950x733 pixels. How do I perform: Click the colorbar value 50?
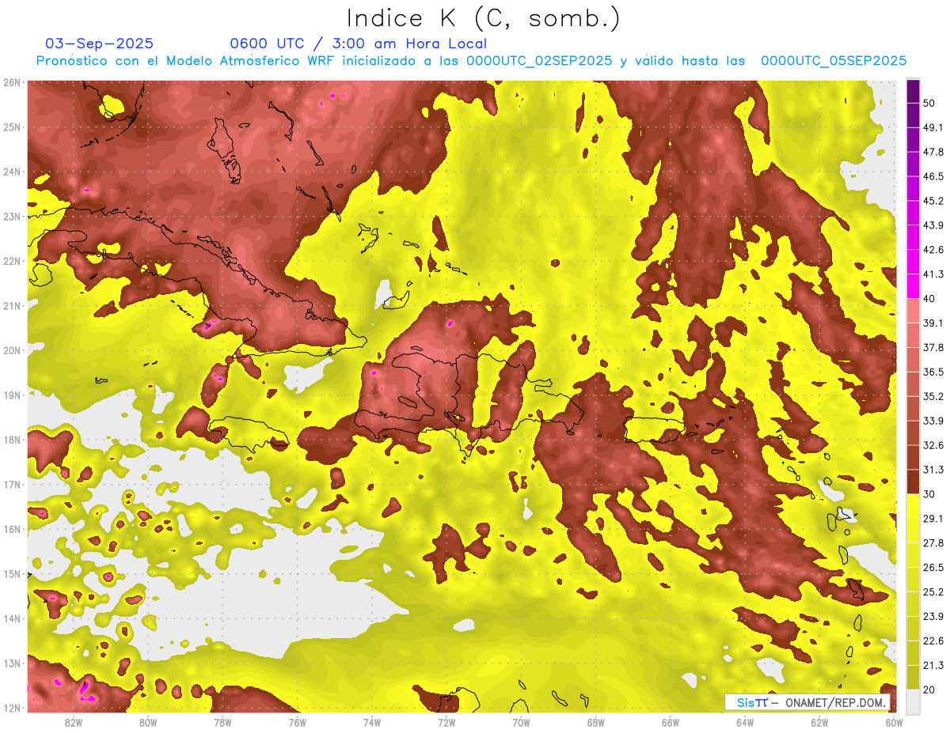(930, 103)
